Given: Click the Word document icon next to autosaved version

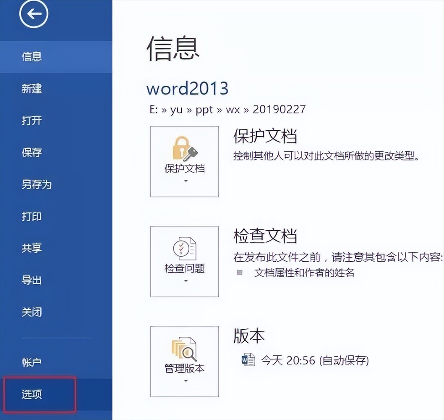Looking at the screenshot, I should [248, 360].
